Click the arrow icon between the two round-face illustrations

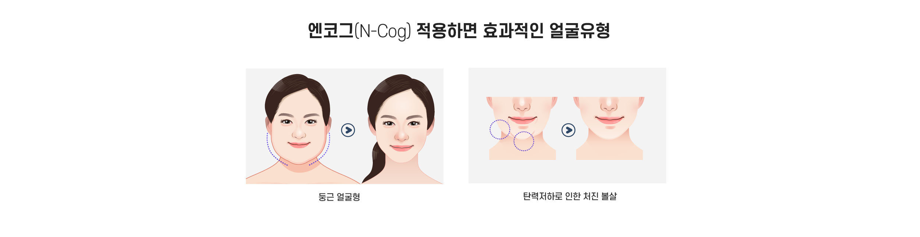click(x=348, y=130)
